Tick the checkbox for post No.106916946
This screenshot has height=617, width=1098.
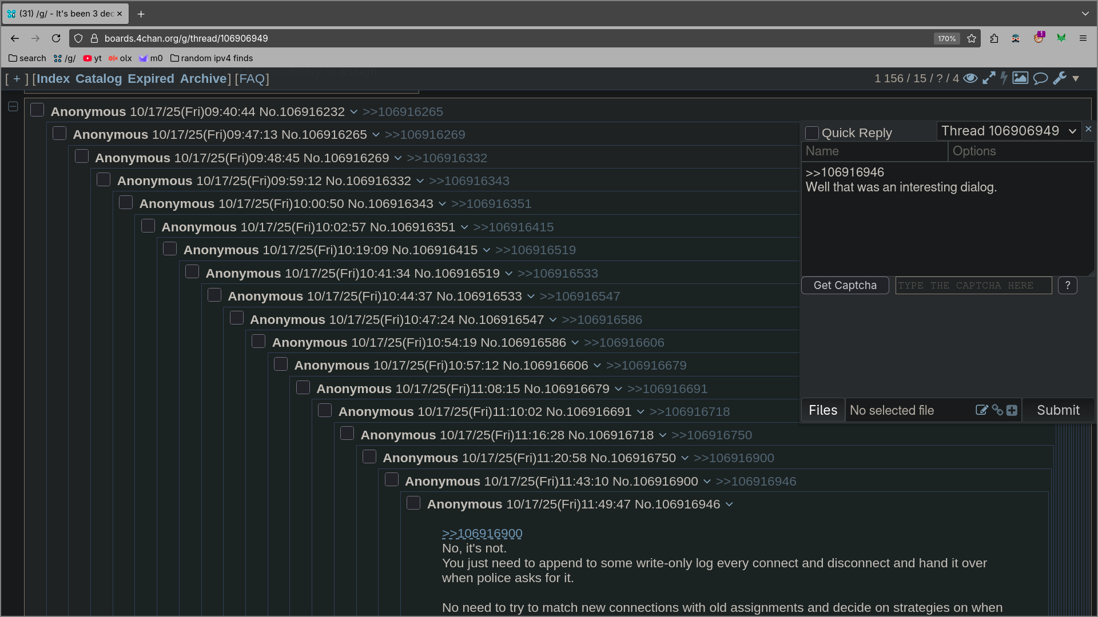coord(413,503)
